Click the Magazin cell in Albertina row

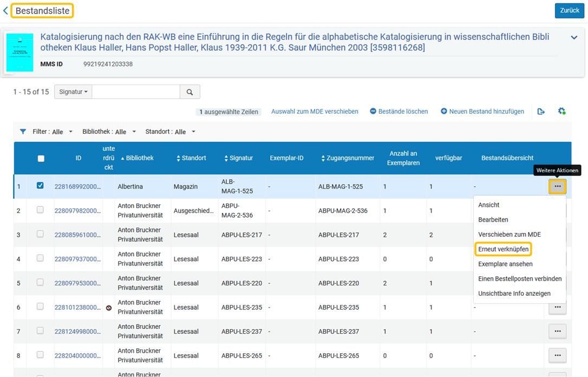click(186, 186)
